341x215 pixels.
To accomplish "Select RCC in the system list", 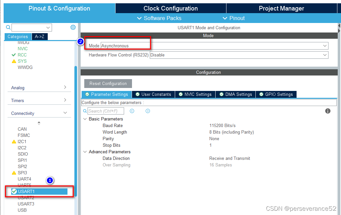I will 22,55.
